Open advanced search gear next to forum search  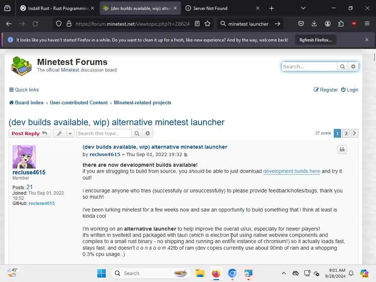pyautogui.click(x=353, y=67)
